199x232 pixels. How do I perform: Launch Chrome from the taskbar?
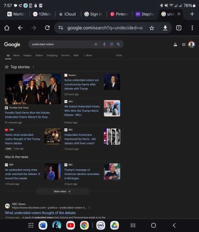tap(84, 226)
